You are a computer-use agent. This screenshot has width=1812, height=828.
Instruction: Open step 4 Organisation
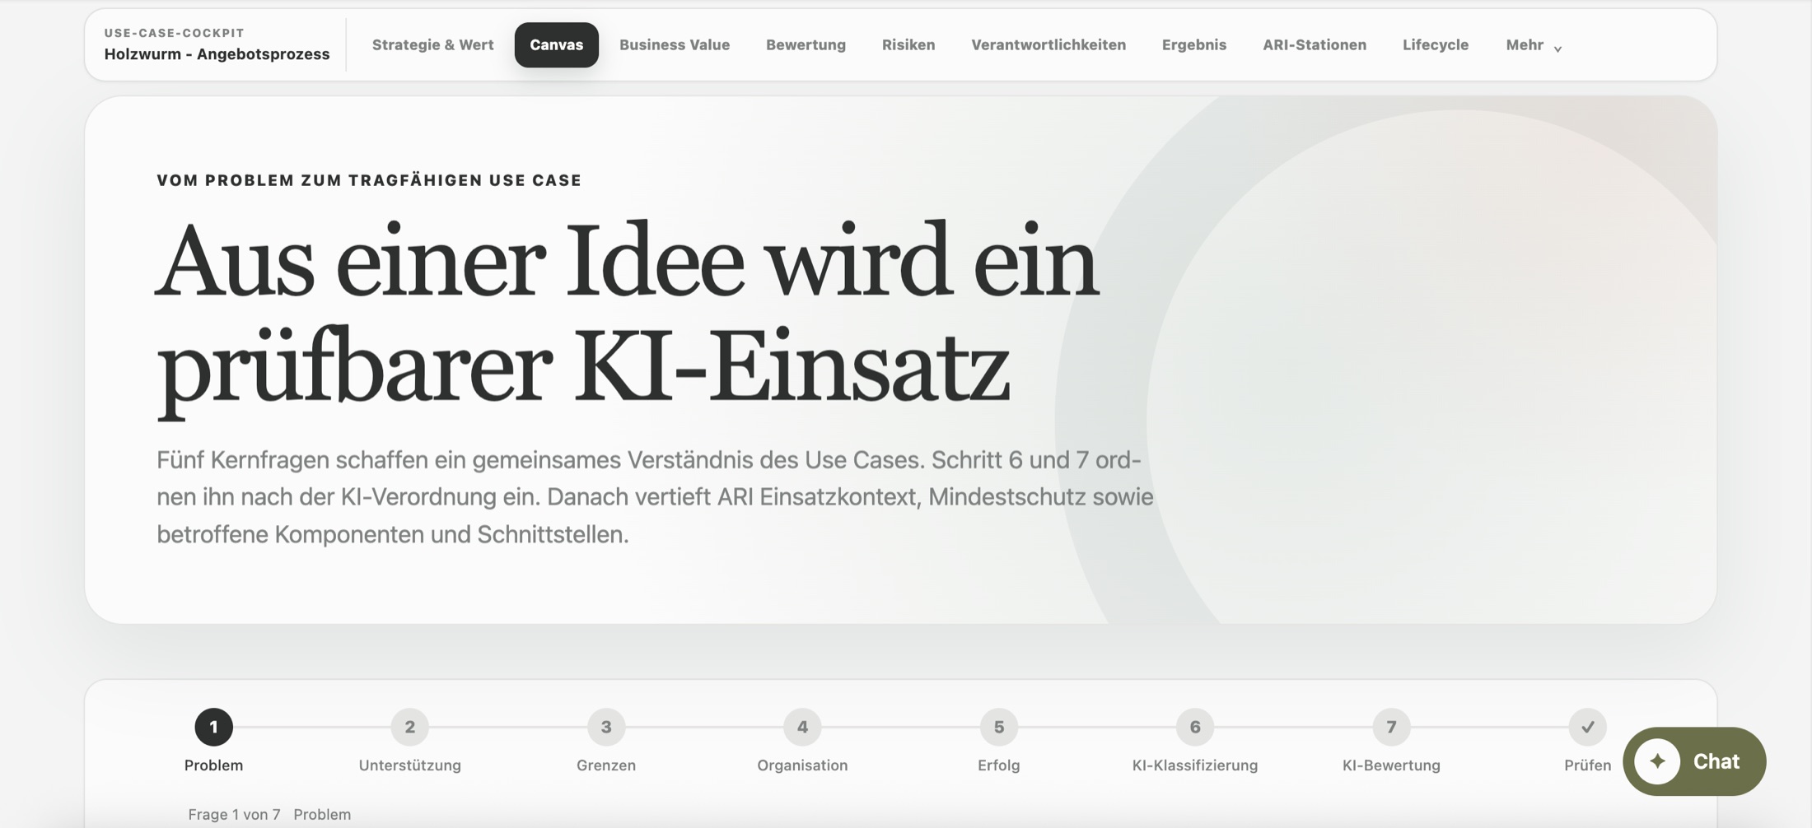point(802,727)
